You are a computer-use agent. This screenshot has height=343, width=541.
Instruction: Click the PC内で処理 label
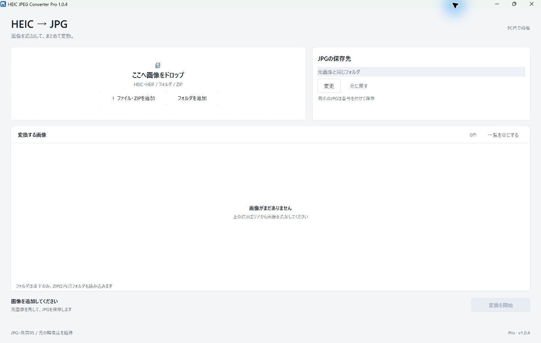[x=519, y=28]
